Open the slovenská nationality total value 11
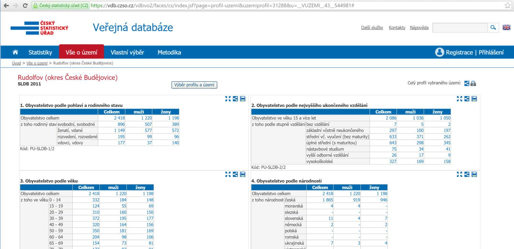The image size is (514, 249). coord(331,218)
